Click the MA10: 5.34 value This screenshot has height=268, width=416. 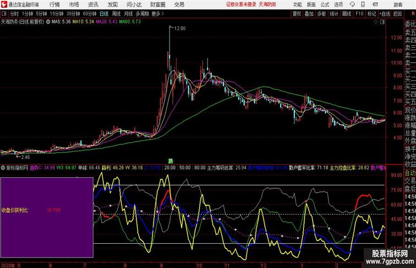83,22
